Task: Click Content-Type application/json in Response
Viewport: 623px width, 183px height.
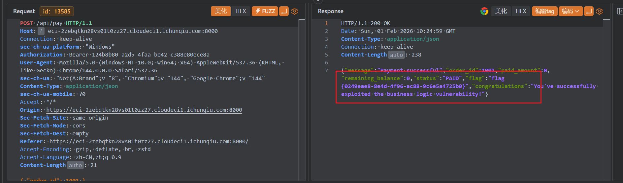Action: [390, 39]
